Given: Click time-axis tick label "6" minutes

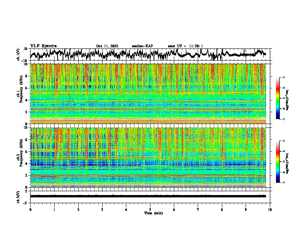Looking at the screenshot, I should 174,210.
